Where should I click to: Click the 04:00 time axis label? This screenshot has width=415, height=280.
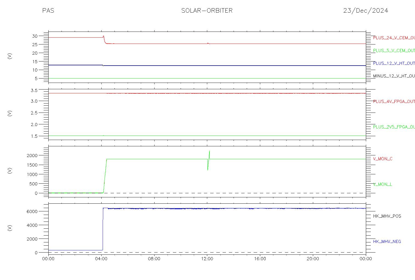(101, 259)
